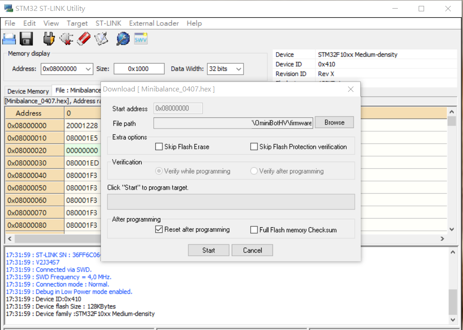Image resolution: width=463 pixels, height=330 pixels.
Task: Click memory table vertical scroll up arrow
Action: [x=452, y=112]
